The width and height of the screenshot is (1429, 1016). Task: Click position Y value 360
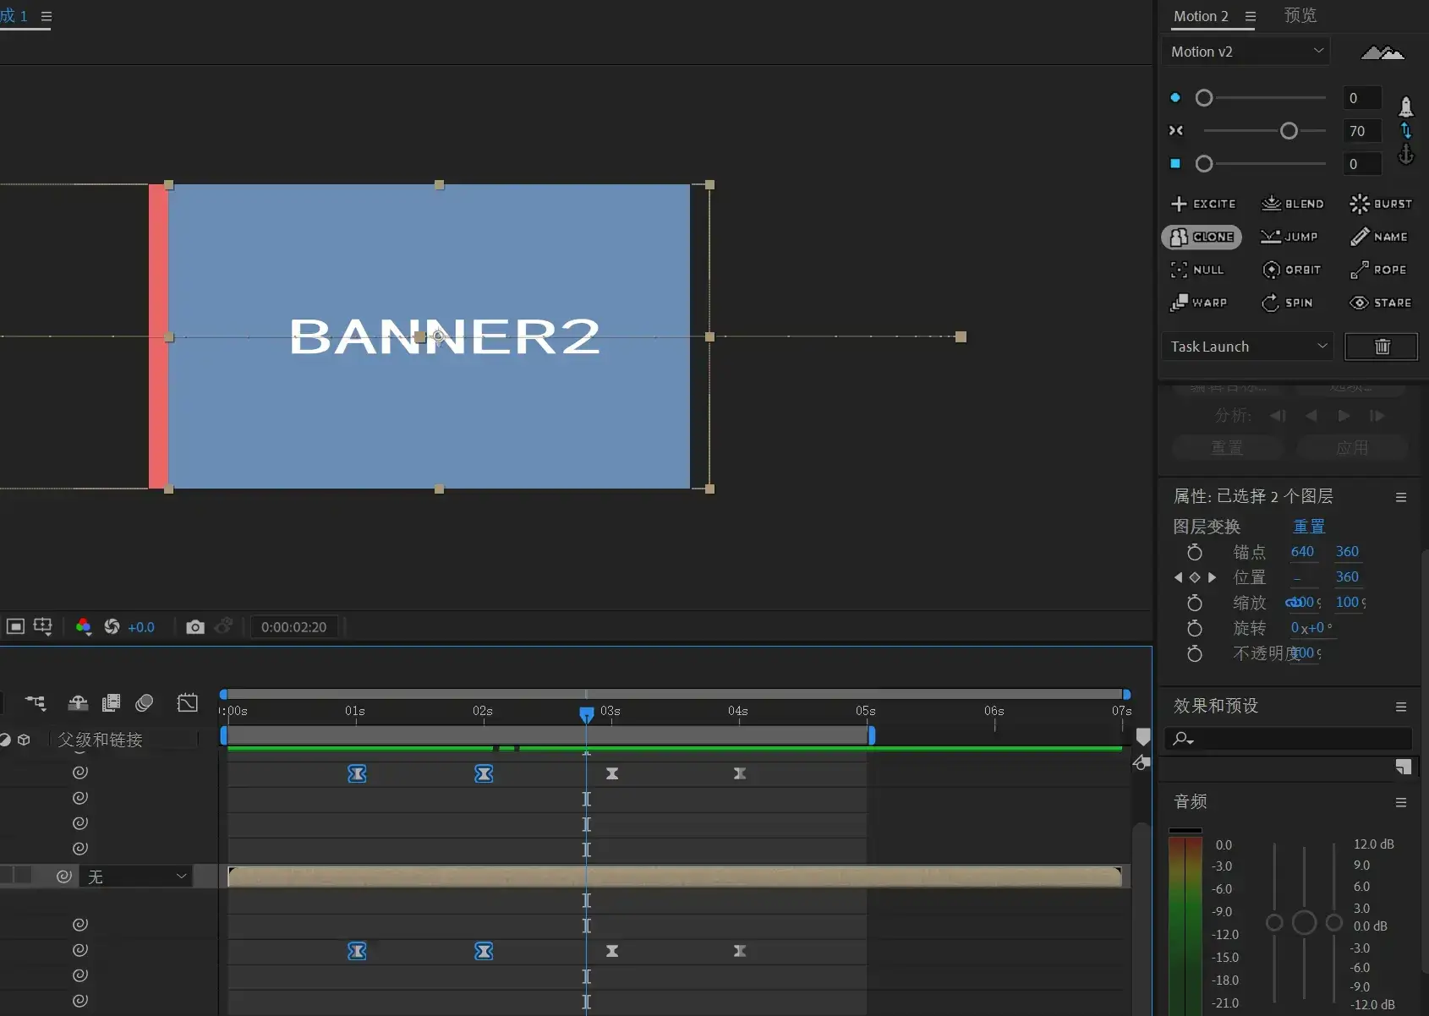[1347, 576]
